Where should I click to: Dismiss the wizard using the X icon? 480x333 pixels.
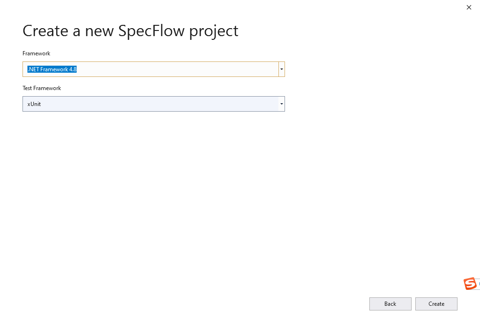click(x=469, y=8)
